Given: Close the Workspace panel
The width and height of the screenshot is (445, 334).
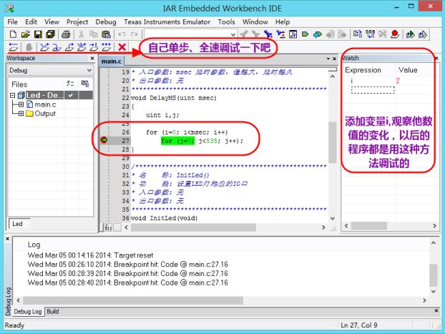Looking at the screenshot, I should point(92,58).
